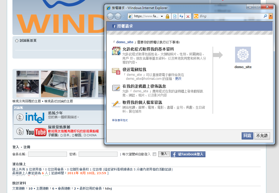Click the 註冊 register link

27,147
